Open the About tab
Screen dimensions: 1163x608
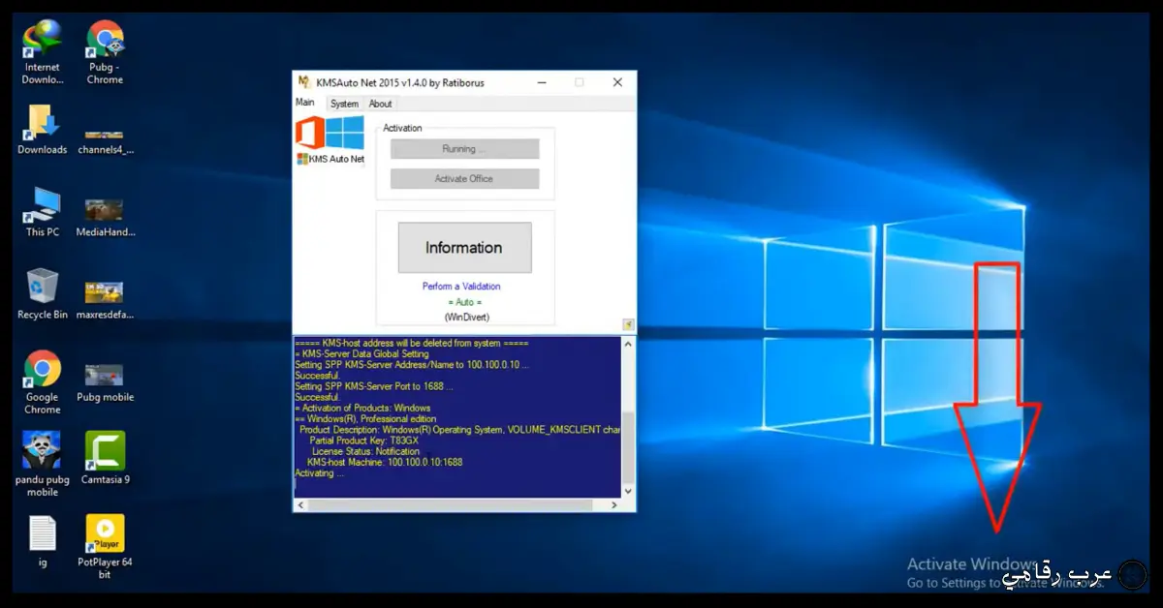(x=381, y=104)
